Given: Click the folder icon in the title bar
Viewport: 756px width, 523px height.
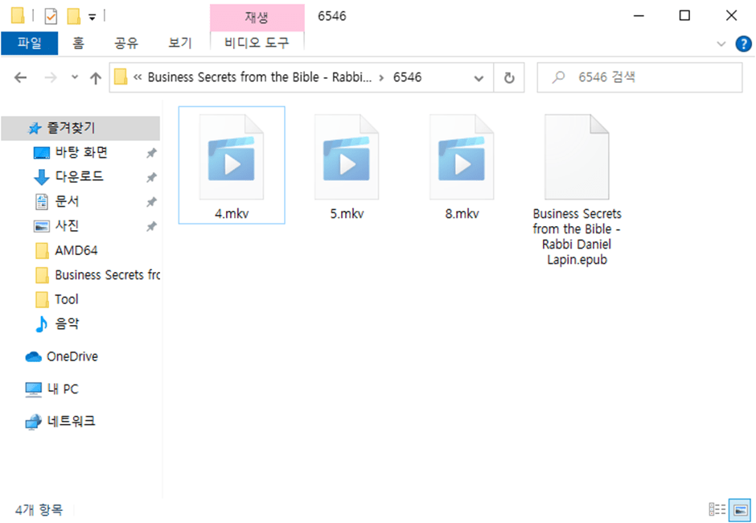Looking at the screenshot, I should click(x=18, y=16).
